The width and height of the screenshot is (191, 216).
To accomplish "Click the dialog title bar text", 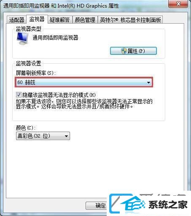I will click(x=61, y=6).
